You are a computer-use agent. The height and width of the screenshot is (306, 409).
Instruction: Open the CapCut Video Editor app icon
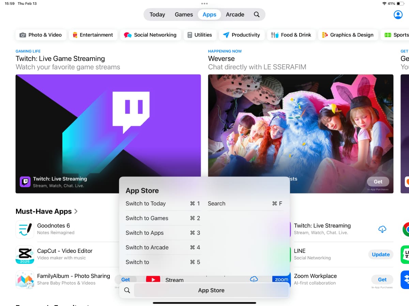(25, 254)
